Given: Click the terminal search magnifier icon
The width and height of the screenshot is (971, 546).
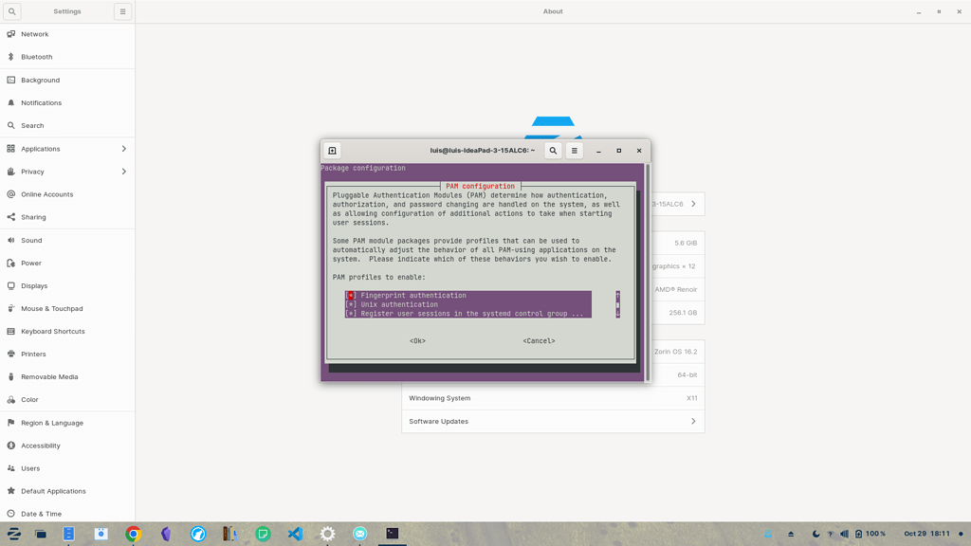Looking at the screenshot, I should click(x=553, y=150).
